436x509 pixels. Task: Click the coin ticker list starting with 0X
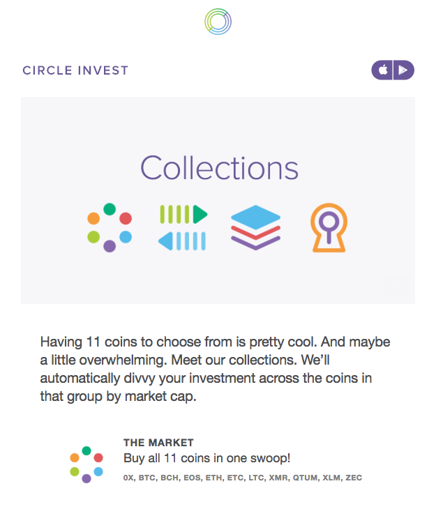tap(242, 478)
